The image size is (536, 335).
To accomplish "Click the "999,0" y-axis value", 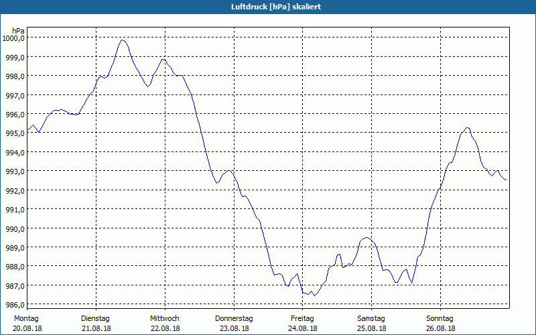I will click(x=15, y=58).
